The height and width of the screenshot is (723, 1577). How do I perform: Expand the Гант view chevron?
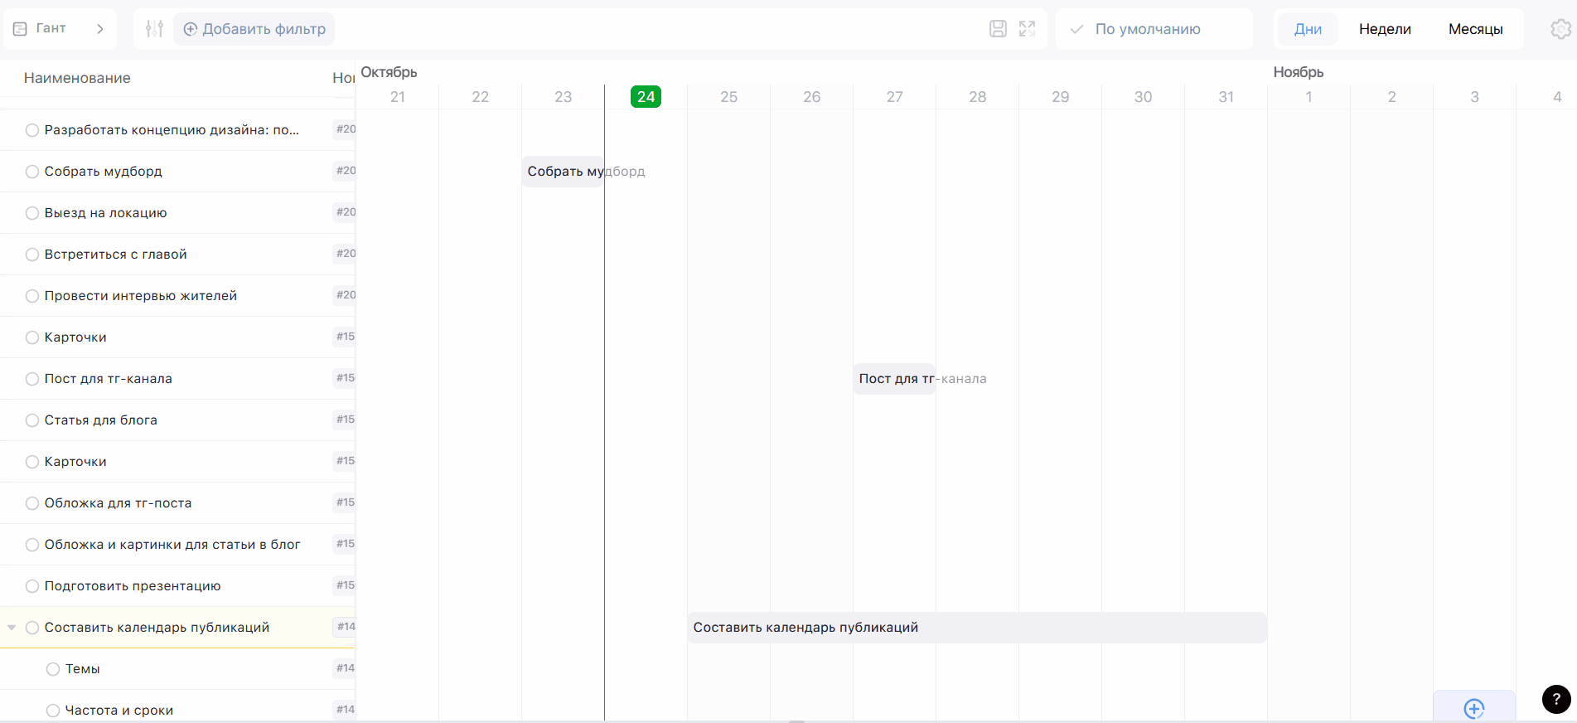click(100, 29)
